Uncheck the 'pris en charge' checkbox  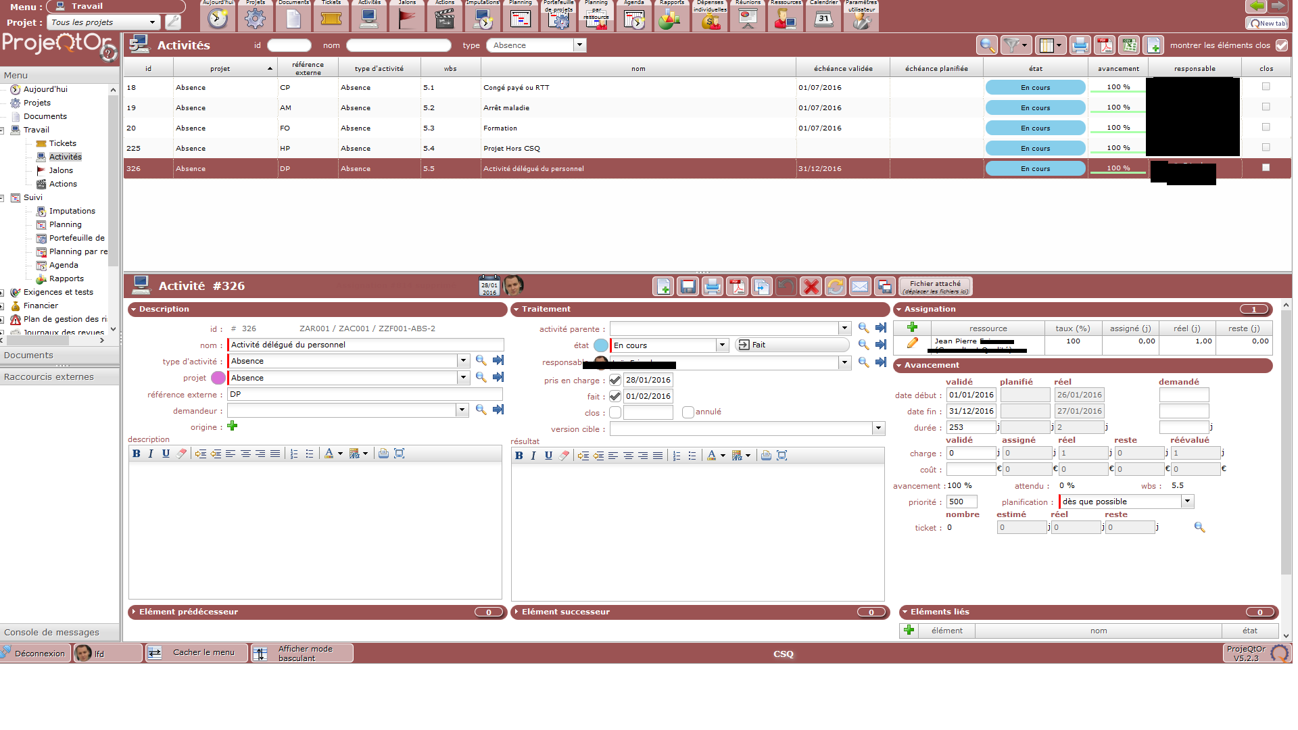615,380
